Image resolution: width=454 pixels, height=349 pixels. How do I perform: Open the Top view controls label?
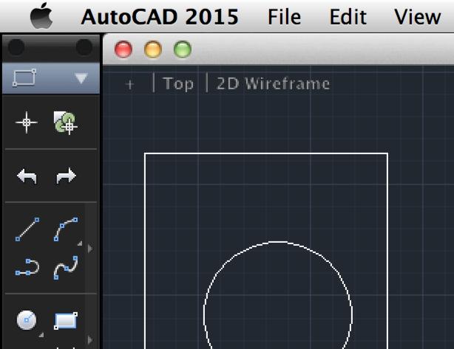coord(177,84)
